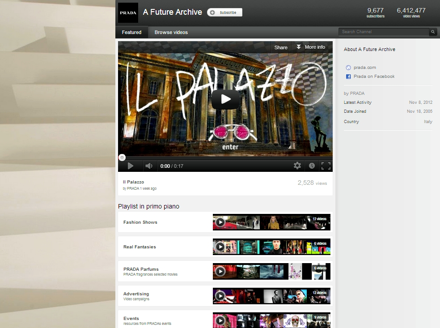Play the Real Fantasies playlist
Image resolution: width=440 pixels, height=328 pixels.
click(x=220, y=247)
